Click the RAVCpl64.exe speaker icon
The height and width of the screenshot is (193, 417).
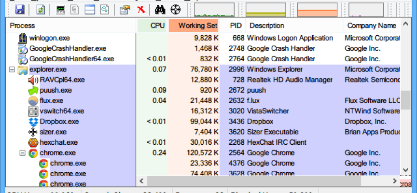pos(33,80)
